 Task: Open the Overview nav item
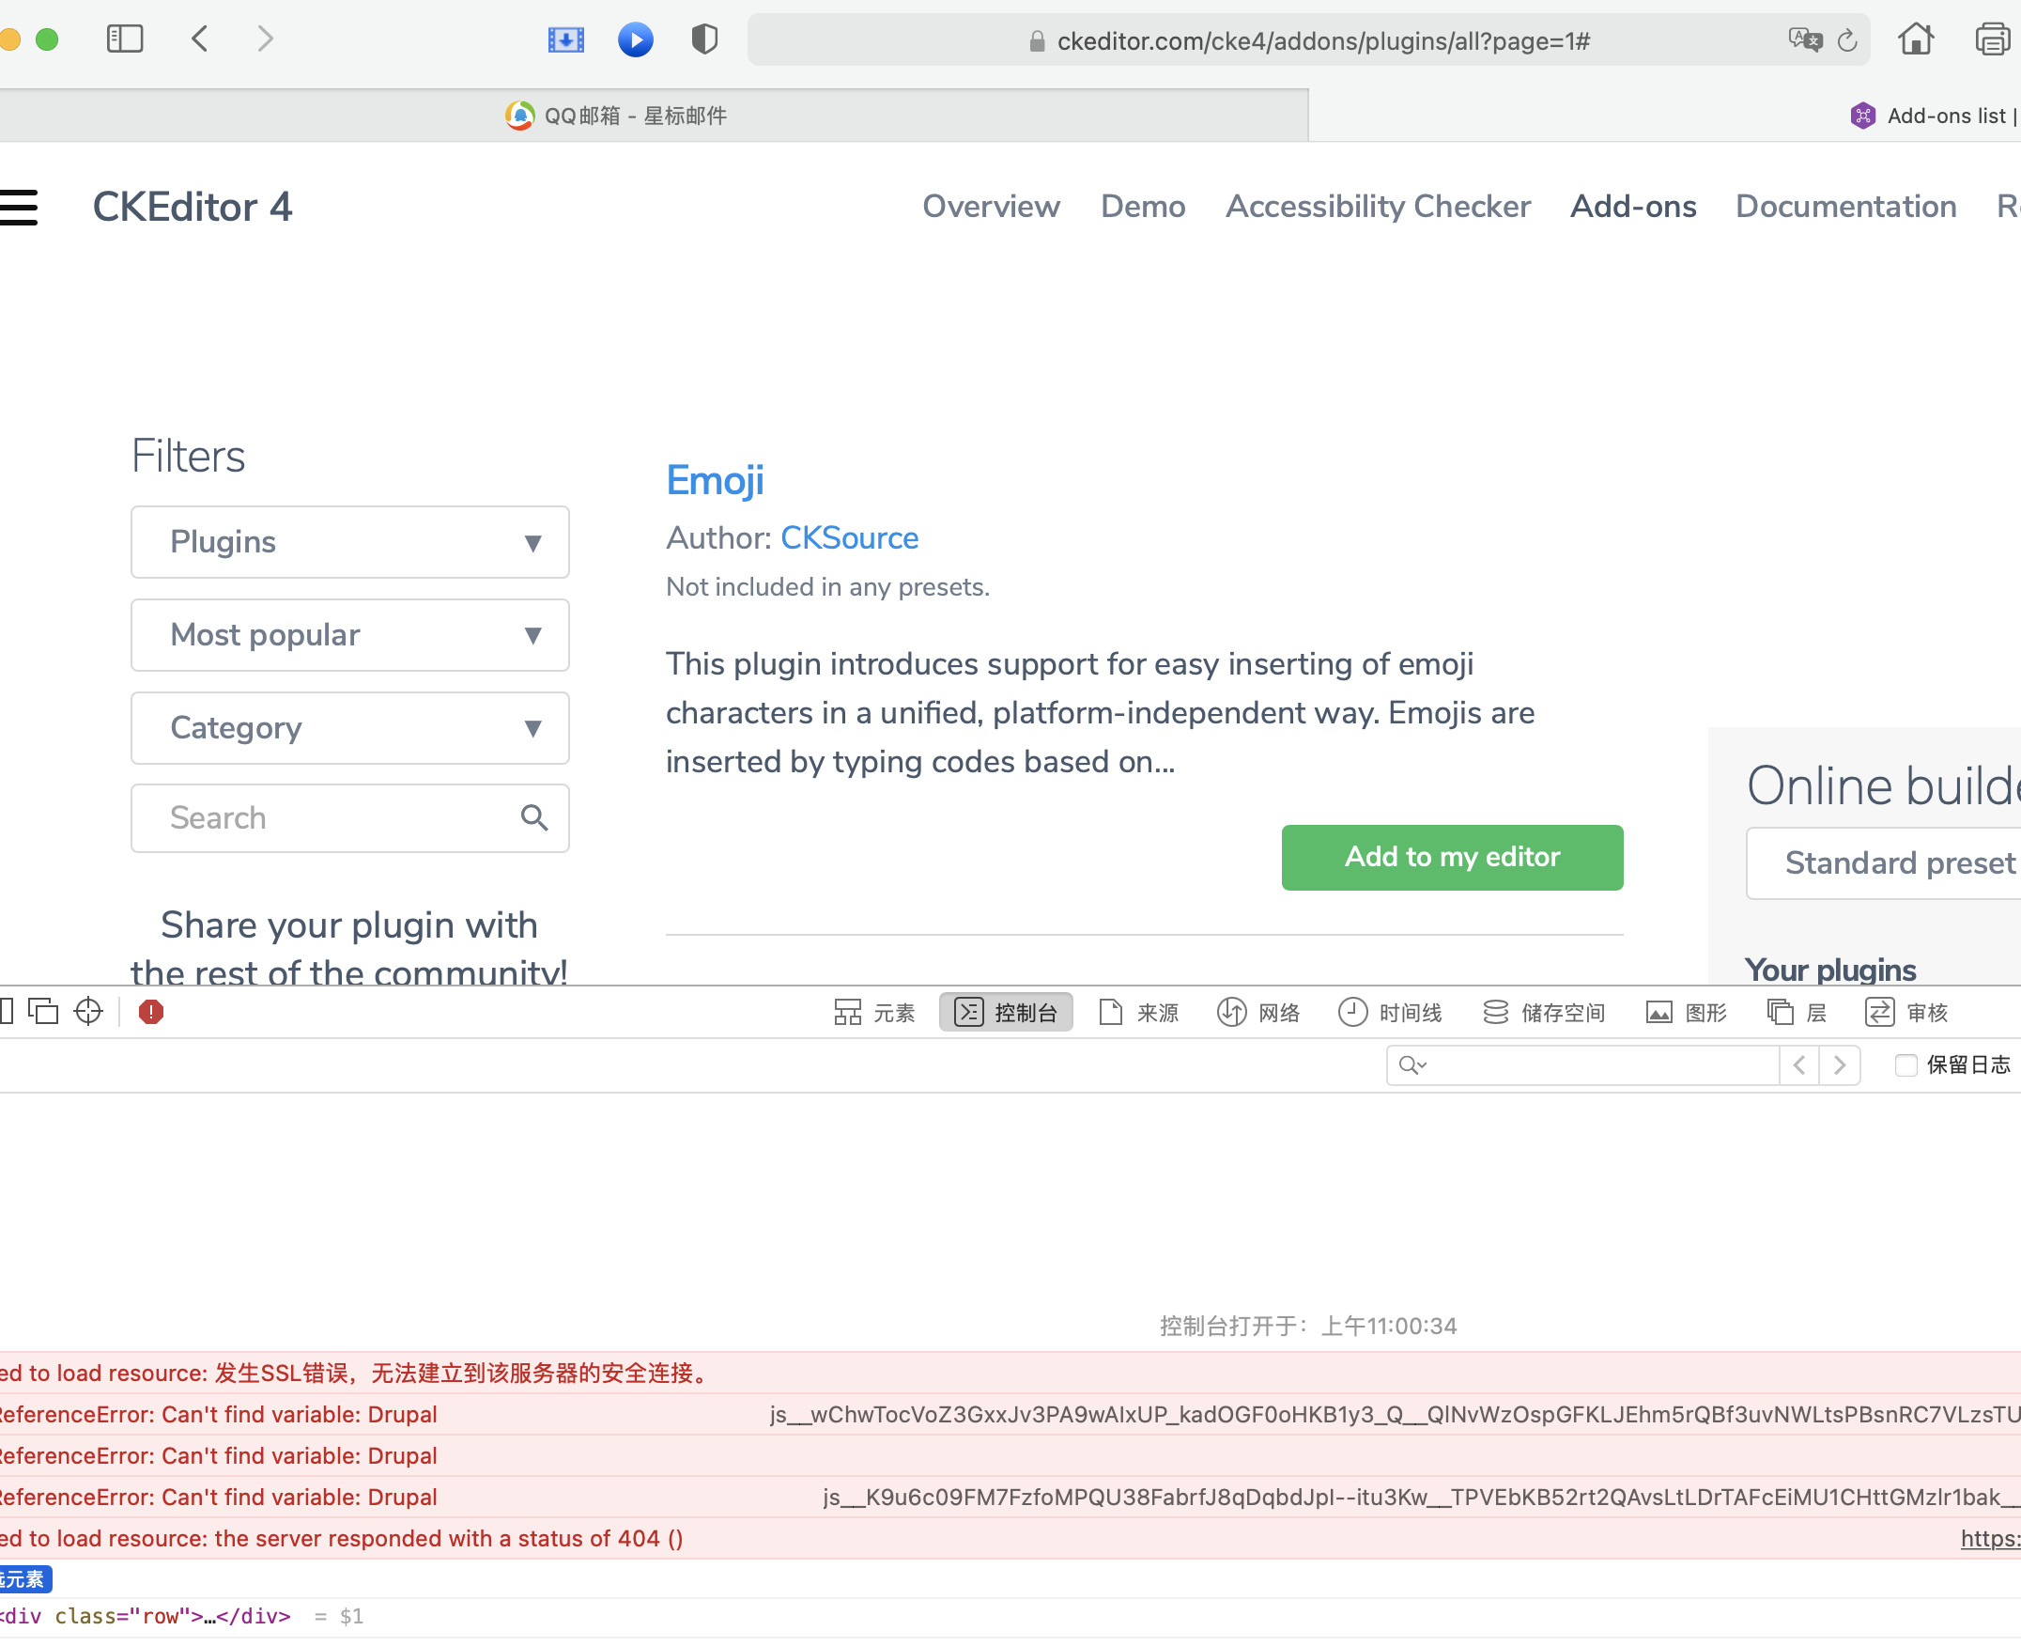[x=991, y=207]
